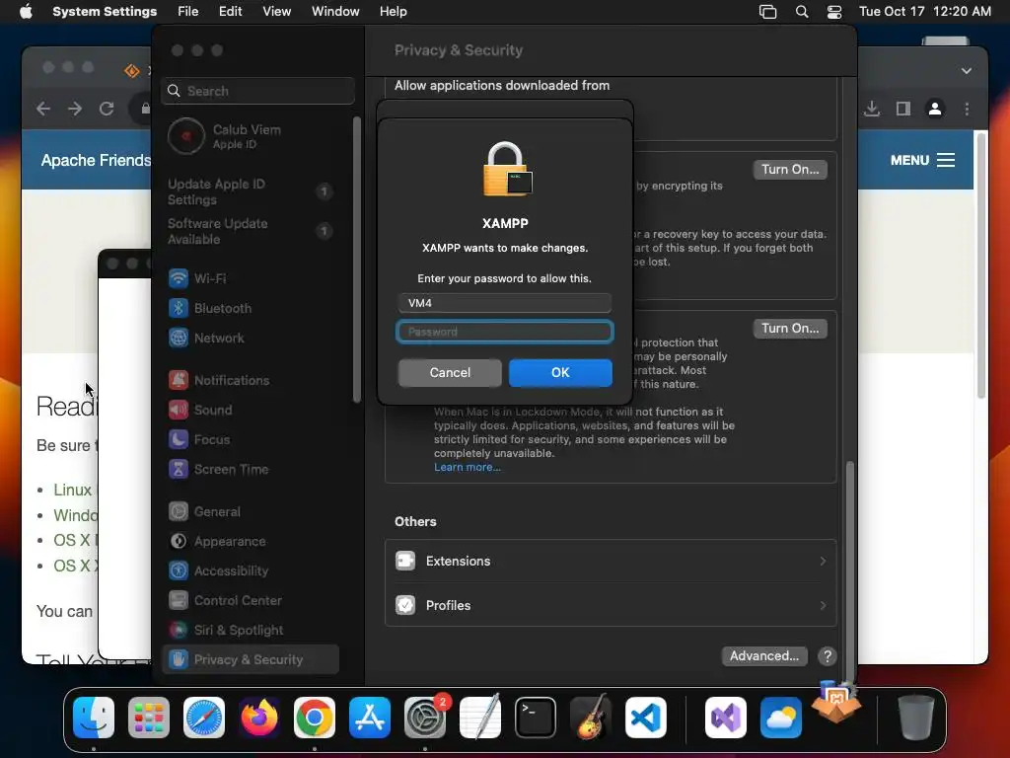The height and width of the screenshot is (758, 1010).
Task: Select Sound in the sidebar
Action: click(200, 410)
